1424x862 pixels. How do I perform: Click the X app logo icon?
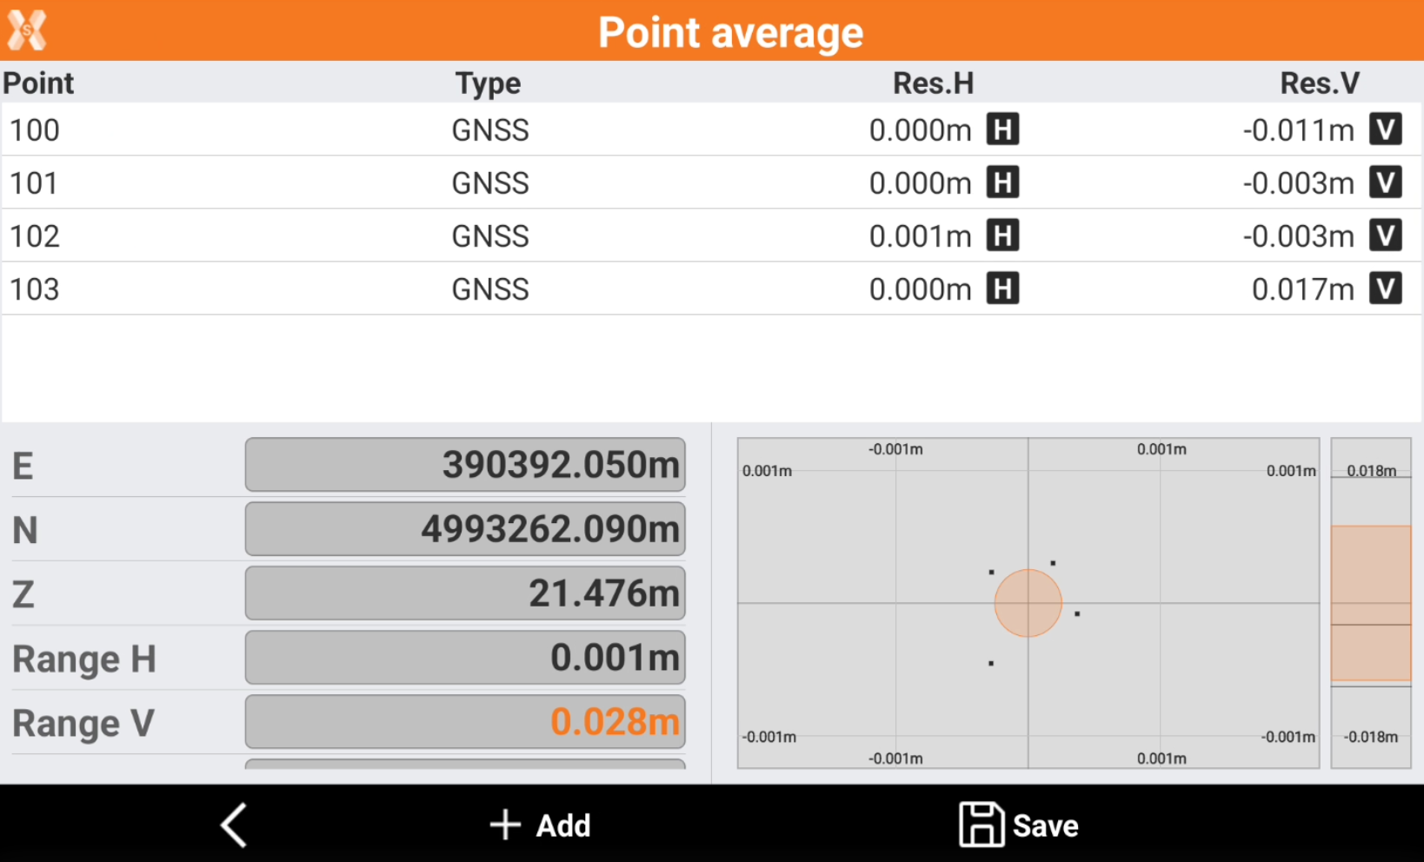click(x=27, y=30)
